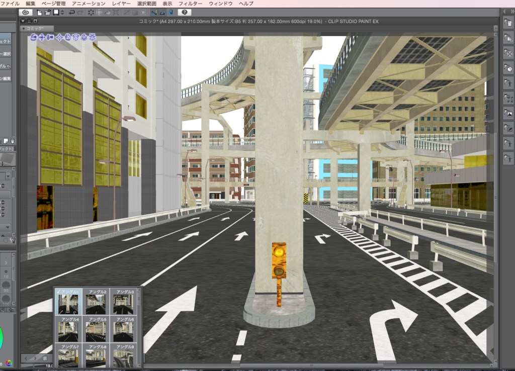Open the save options expander beside the save icon
Screen dimensions: 515x371
tap(62, 12)
